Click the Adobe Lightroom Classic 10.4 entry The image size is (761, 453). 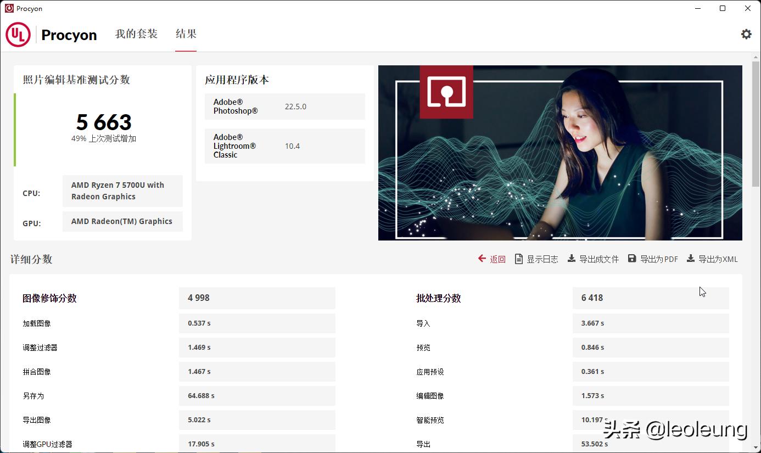click(284, 146)
